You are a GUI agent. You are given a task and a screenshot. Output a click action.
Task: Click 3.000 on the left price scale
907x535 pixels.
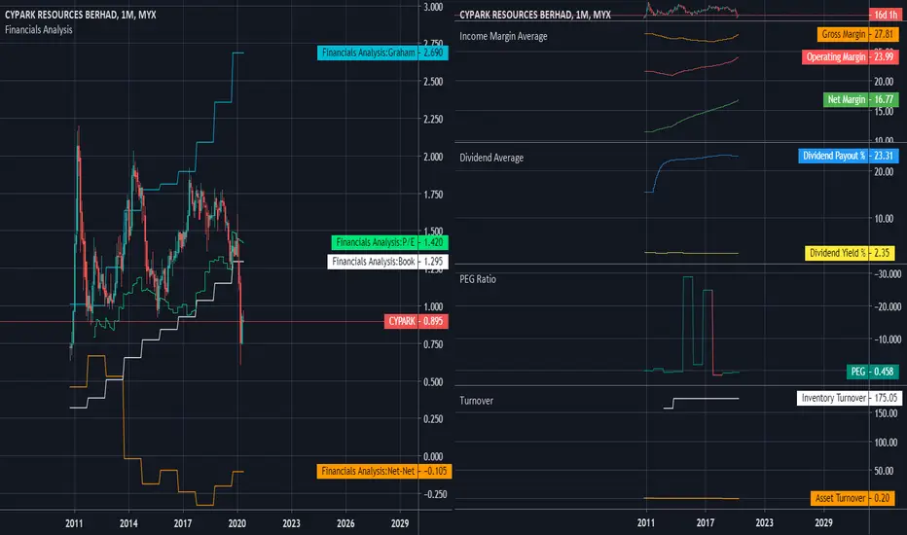[x=433, y=7]
